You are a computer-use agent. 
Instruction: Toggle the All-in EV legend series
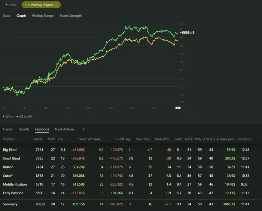tap(24, 116)
